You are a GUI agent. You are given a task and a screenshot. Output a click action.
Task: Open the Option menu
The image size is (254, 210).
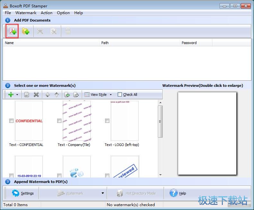pyautogui.click(x=63, y=13)
